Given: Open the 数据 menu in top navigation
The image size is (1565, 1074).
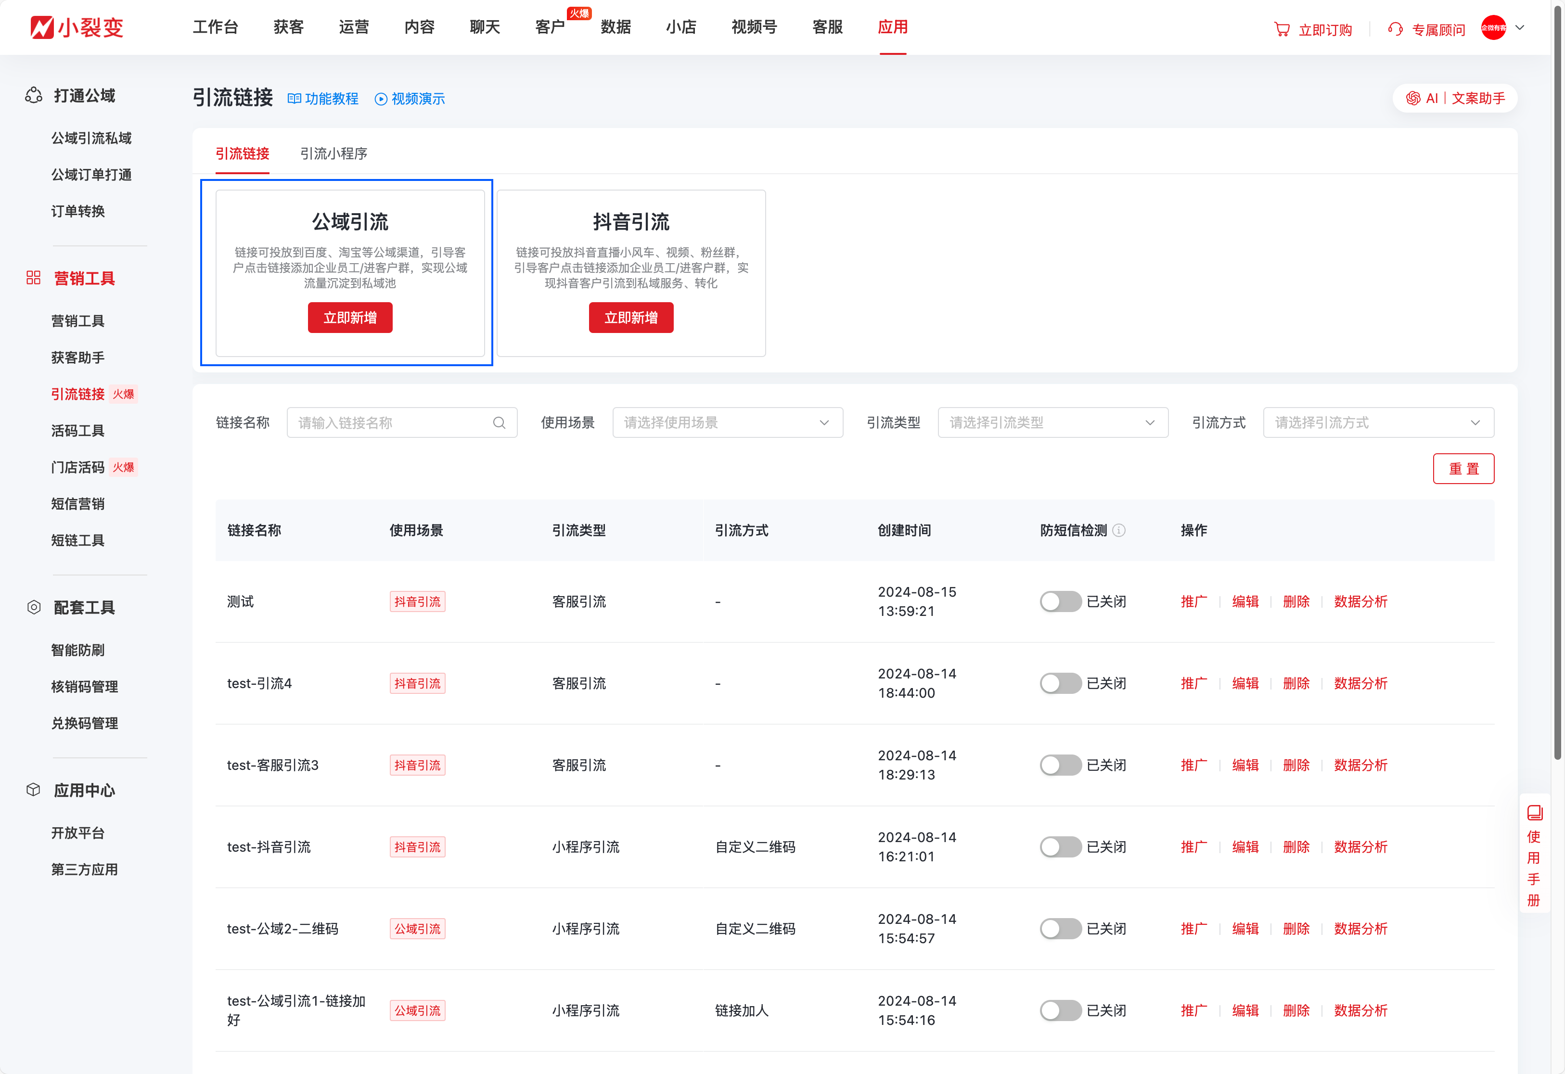Looking at the screenshot, I should point(616,27).
